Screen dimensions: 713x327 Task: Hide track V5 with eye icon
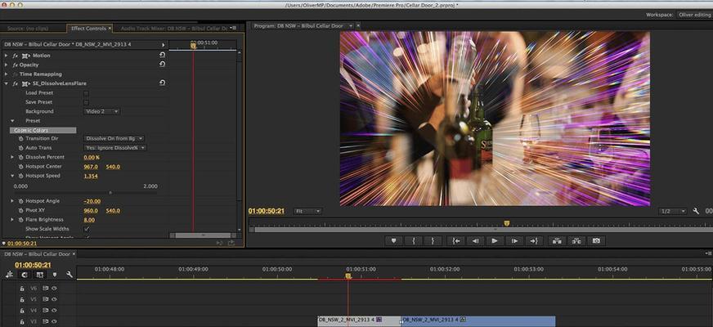click(x=54, y=299)
